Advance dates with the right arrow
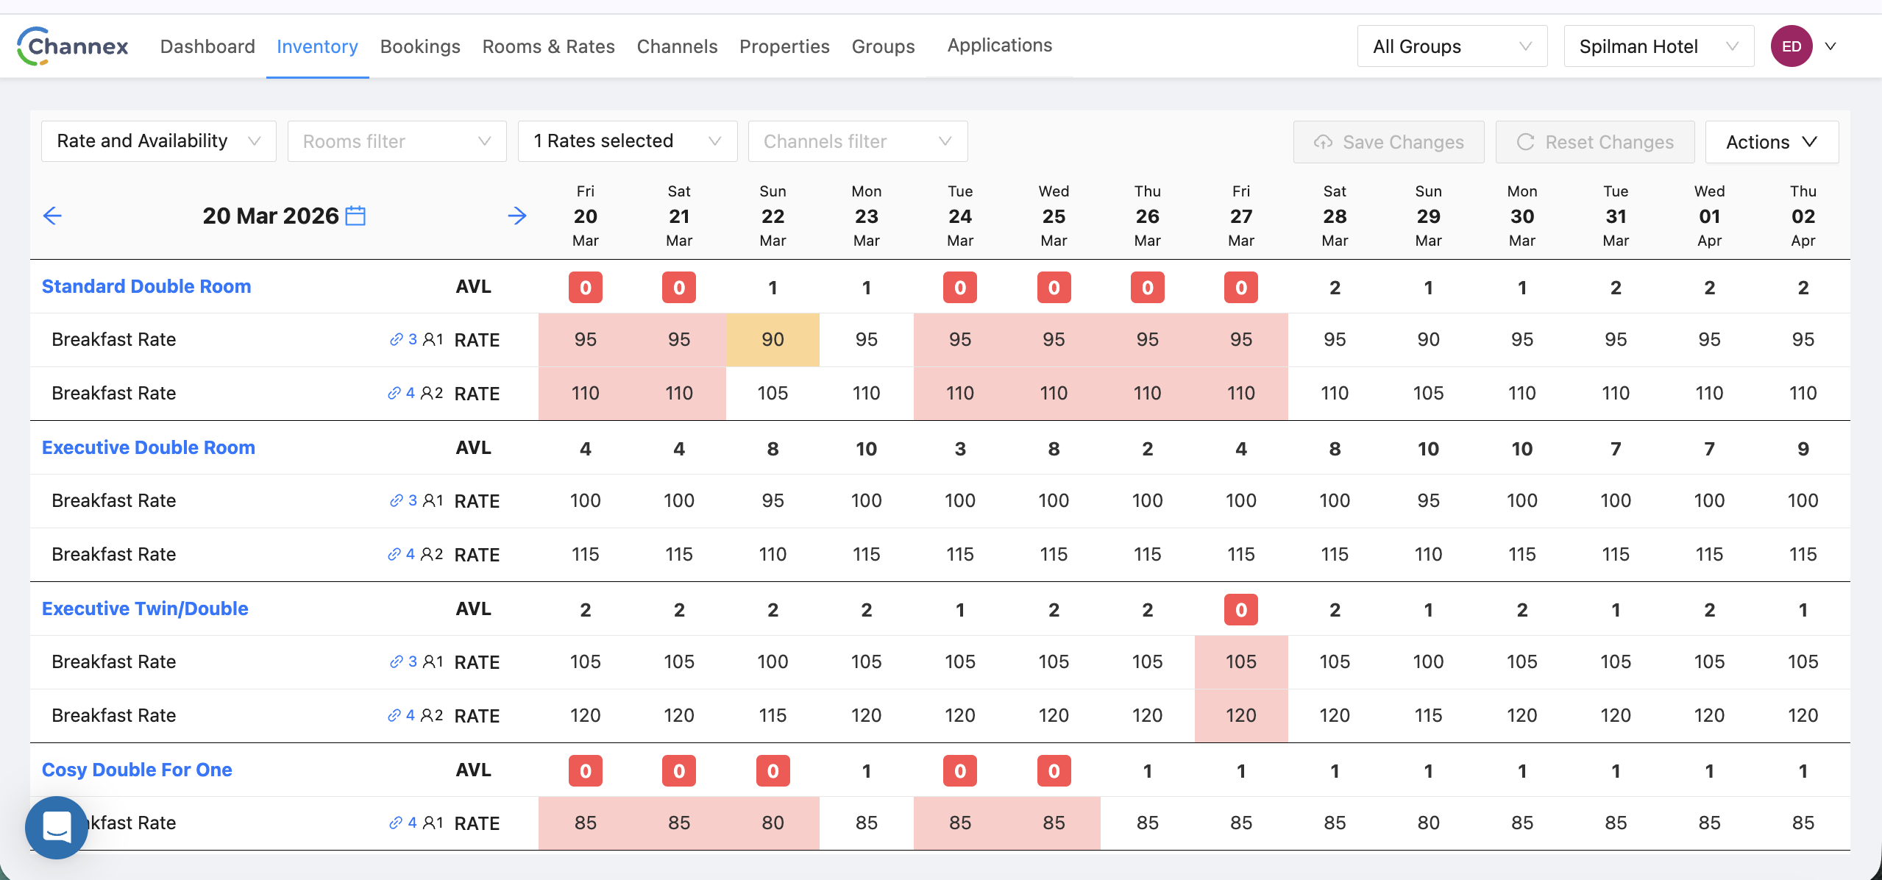This screenshot has height=880, width=1882. click(517, 216)
